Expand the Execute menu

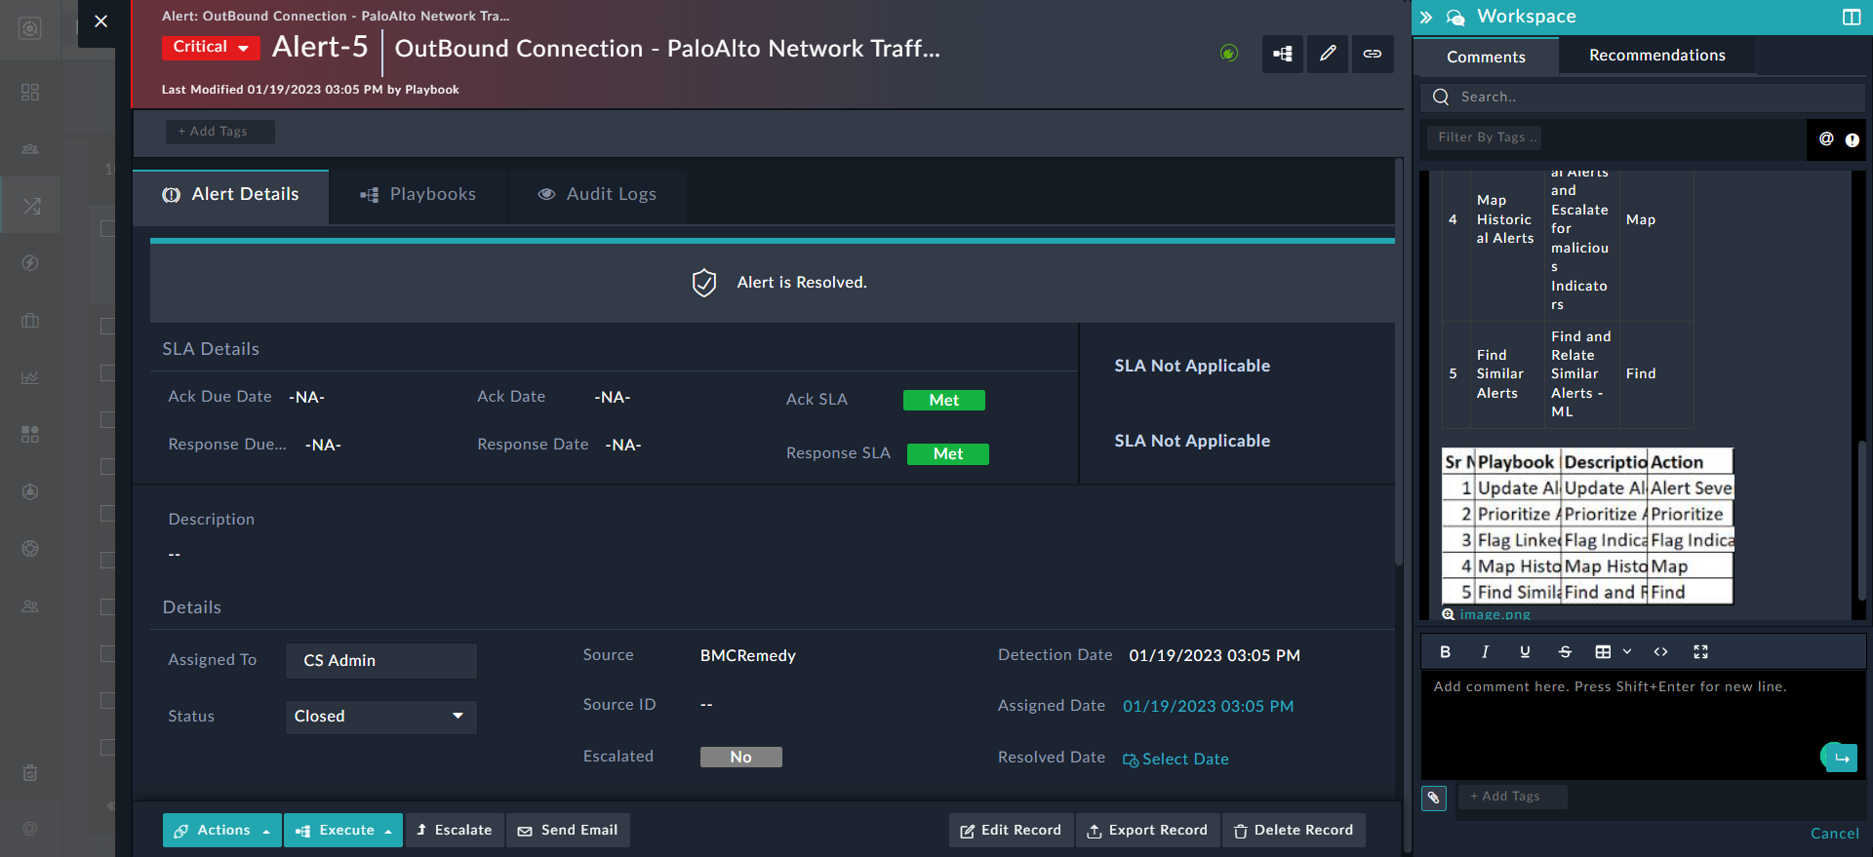pos(343,831)
